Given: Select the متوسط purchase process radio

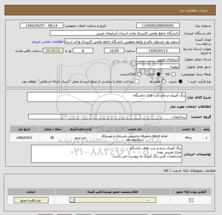Looking at the screenshot, I should click(163, 81).
